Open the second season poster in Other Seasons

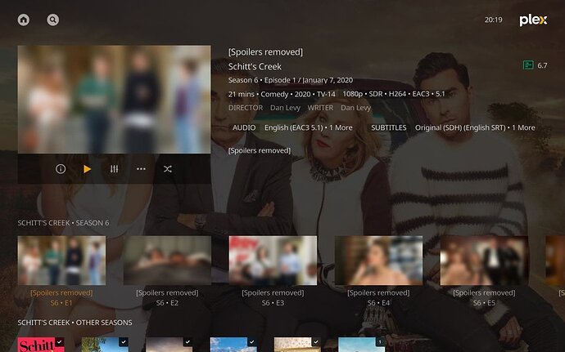(x=105, y=345)
